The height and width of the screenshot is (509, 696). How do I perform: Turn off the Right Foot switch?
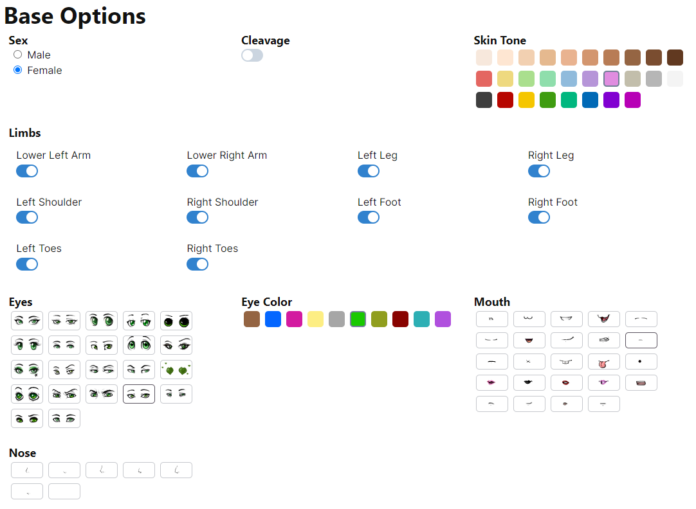tap(539, 217)
